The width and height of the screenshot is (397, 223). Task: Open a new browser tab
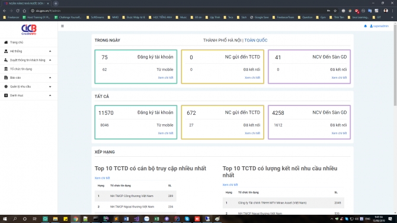[x=56, y=4]
